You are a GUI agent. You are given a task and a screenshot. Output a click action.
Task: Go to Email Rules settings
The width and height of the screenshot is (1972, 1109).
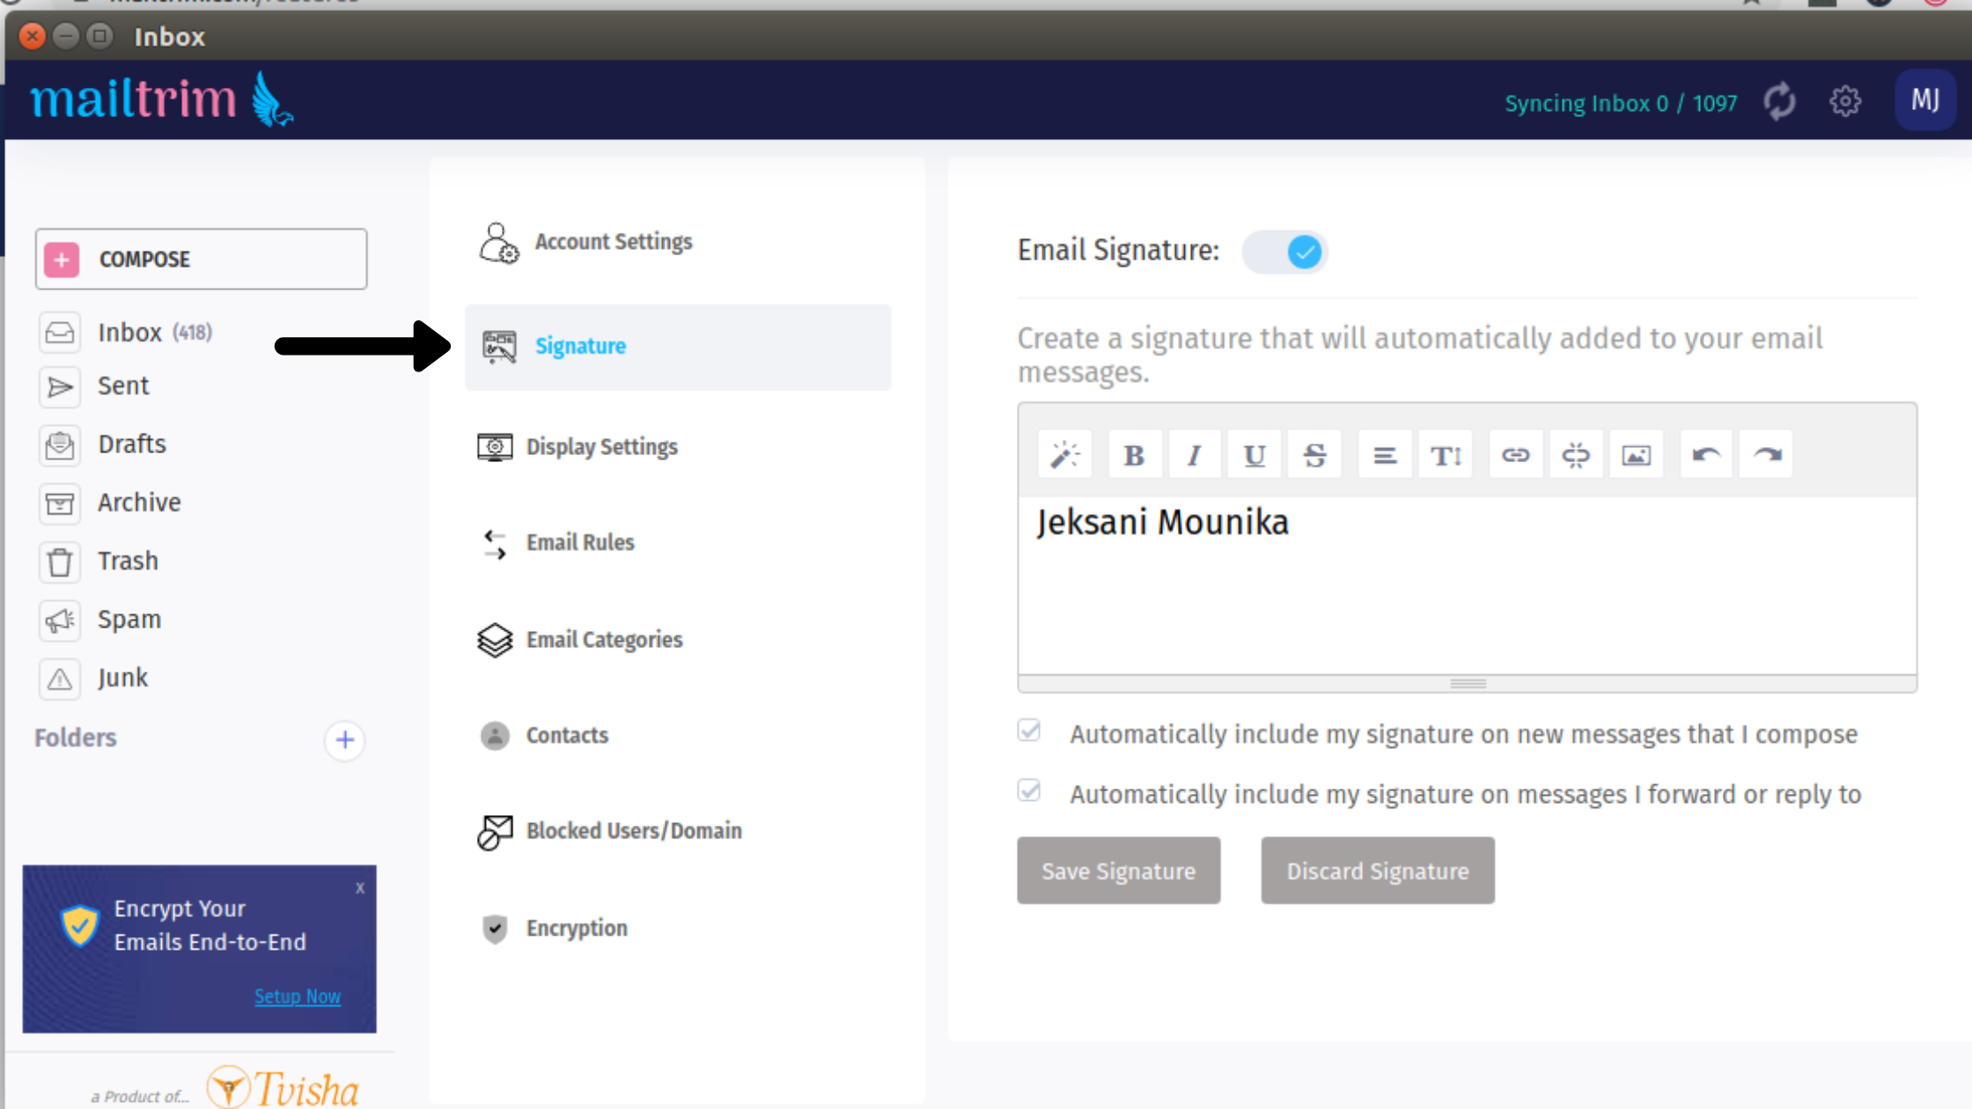coord(580,543)
